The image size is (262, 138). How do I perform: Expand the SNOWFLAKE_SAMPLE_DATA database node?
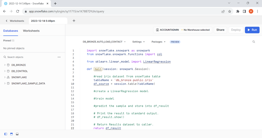[x=5, y=84]
